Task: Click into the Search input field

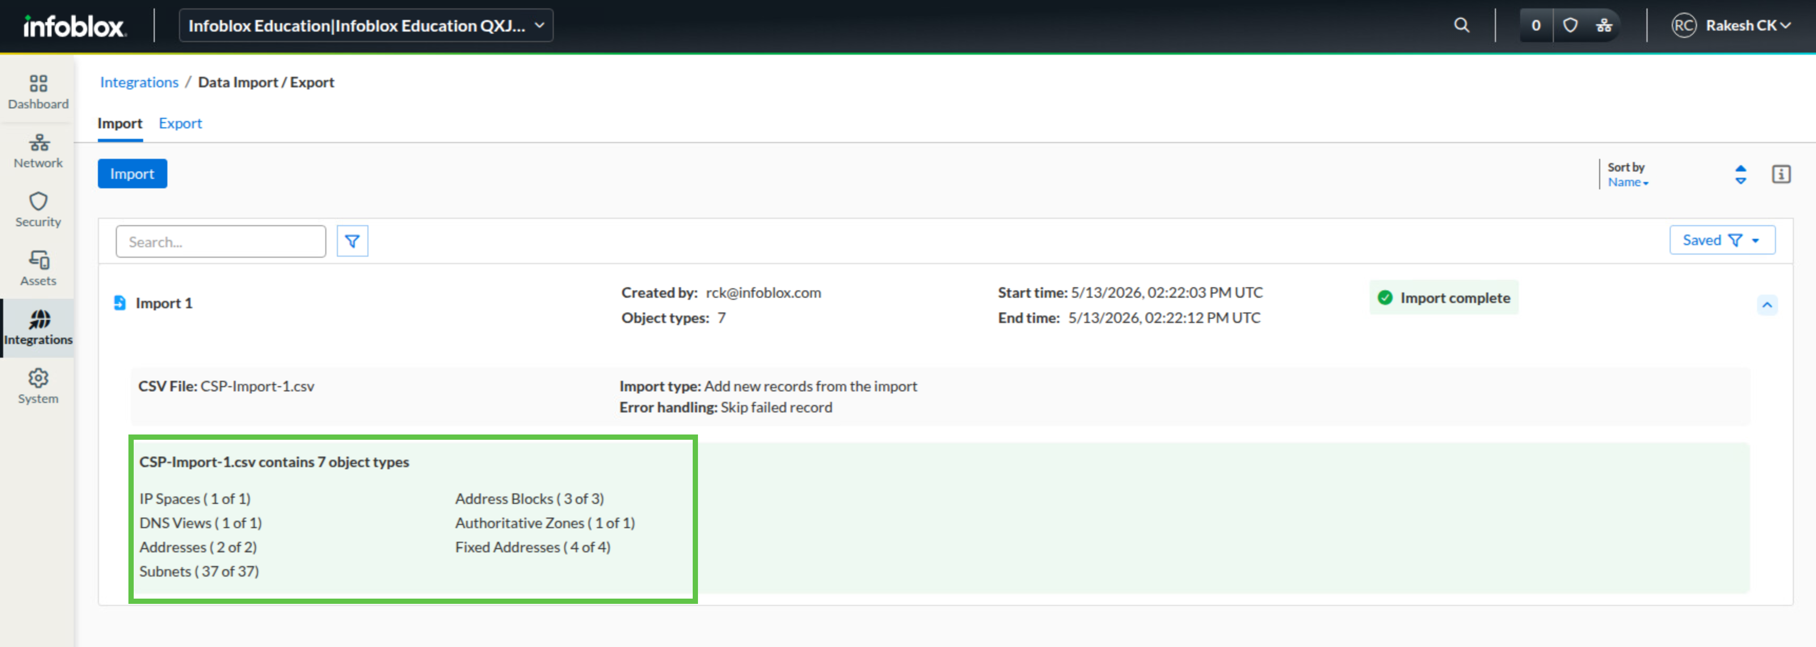Action: click(221, 241)
